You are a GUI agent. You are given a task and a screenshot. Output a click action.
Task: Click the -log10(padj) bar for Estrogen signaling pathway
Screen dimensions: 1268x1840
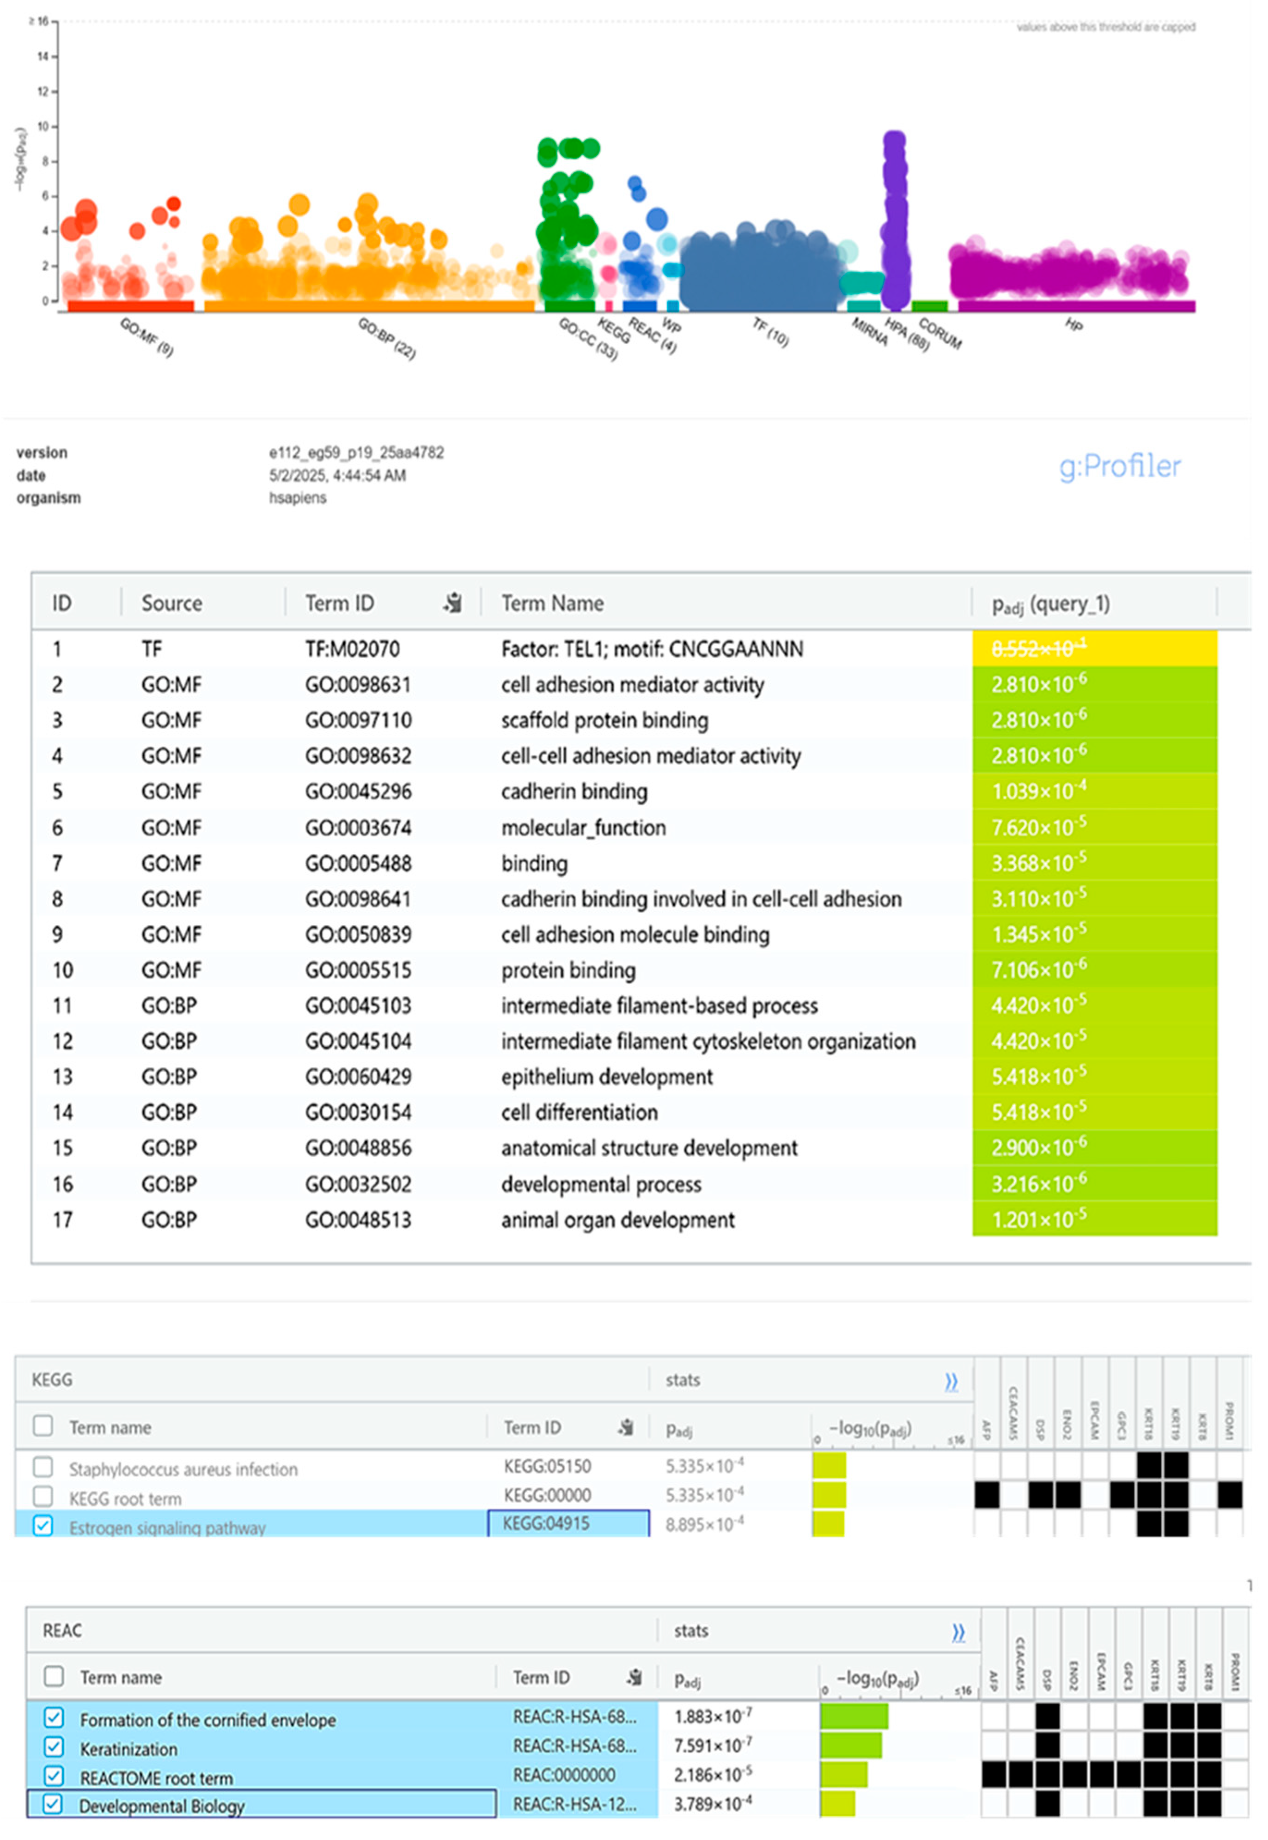(828, 1524)
